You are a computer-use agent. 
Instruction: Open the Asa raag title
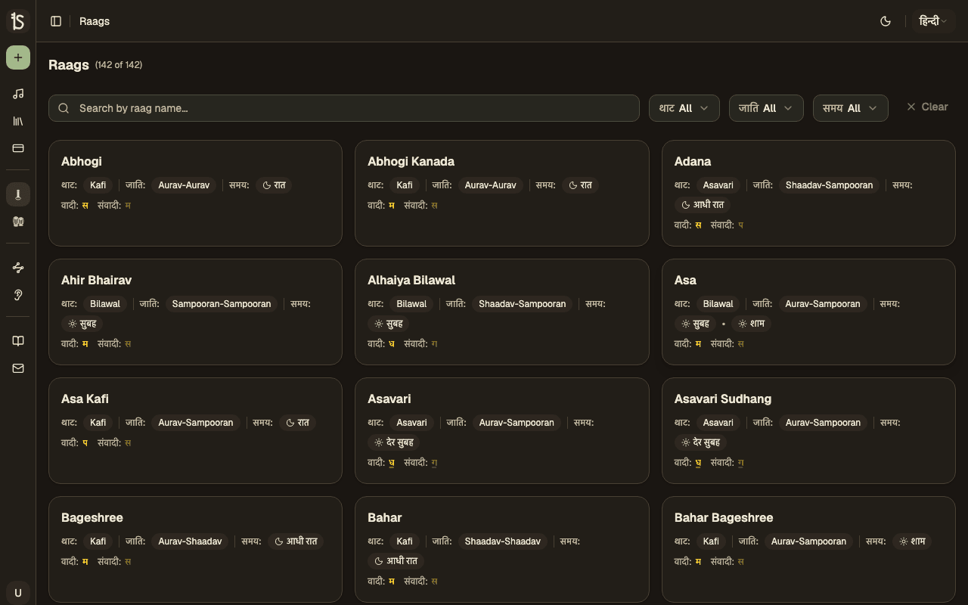point(685,280)
